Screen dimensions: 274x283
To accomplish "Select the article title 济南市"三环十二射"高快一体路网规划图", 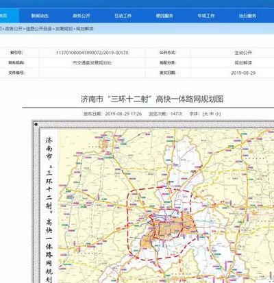I will [x=152, y=99].
